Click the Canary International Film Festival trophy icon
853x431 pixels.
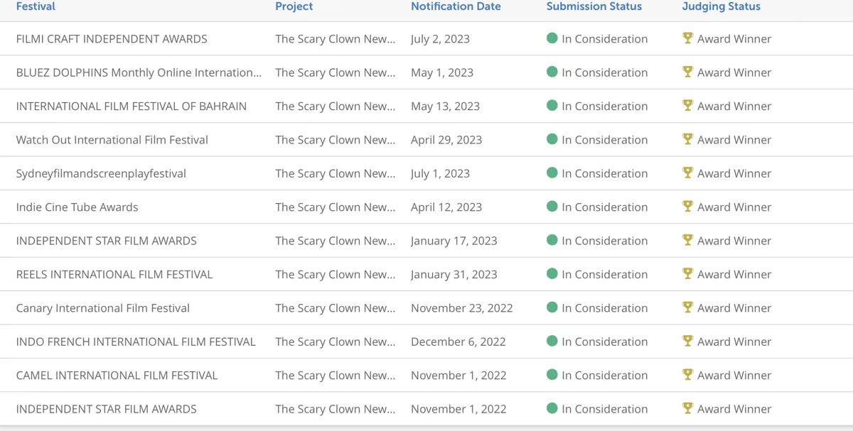(x=687, y=307)
